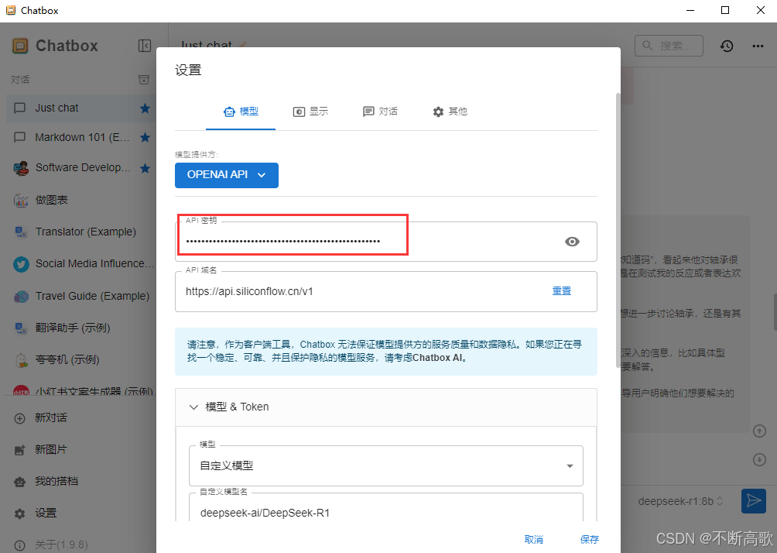777x553 pixels.
Task: Open 我的搭档 copilots
Action: 80,482
